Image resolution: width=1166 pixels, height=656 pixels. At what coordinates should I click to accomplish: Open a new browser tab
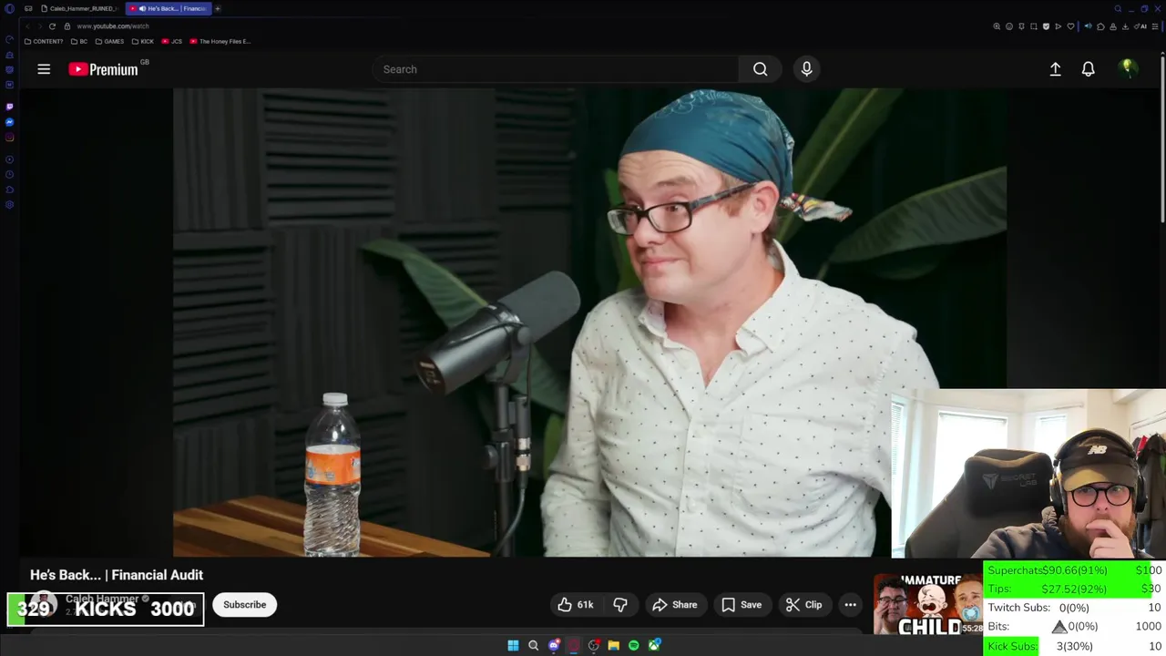pos(218,9)
